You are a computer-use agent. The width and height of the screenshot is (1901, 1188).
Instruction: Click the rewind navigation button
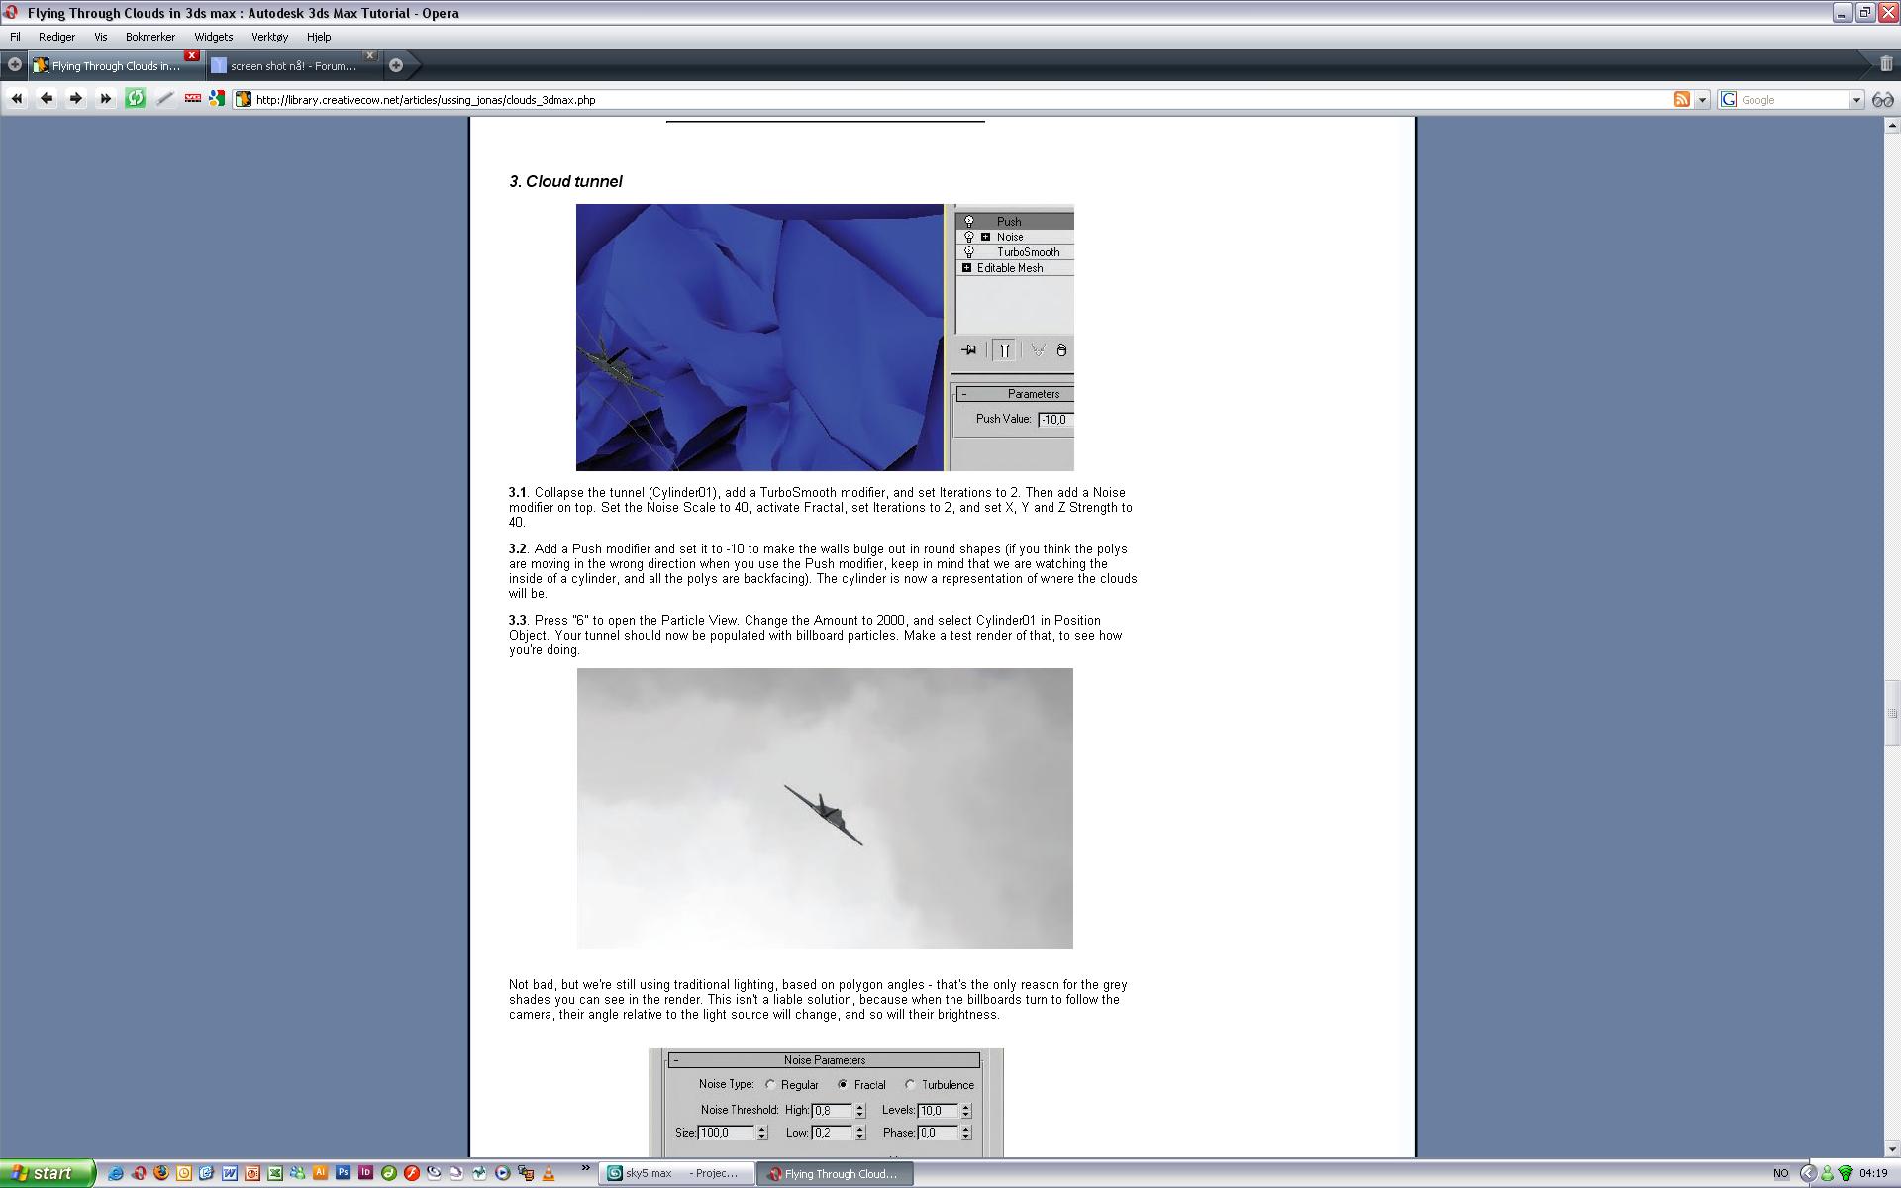pyautogui.click(x=16, y=99)
